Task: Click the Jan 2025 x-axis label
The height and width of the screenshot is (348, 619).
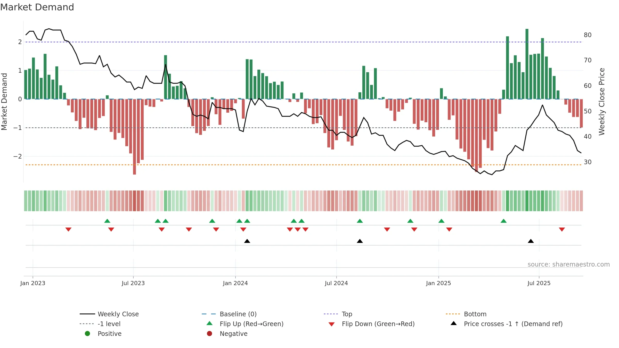Action: (438, 283)
